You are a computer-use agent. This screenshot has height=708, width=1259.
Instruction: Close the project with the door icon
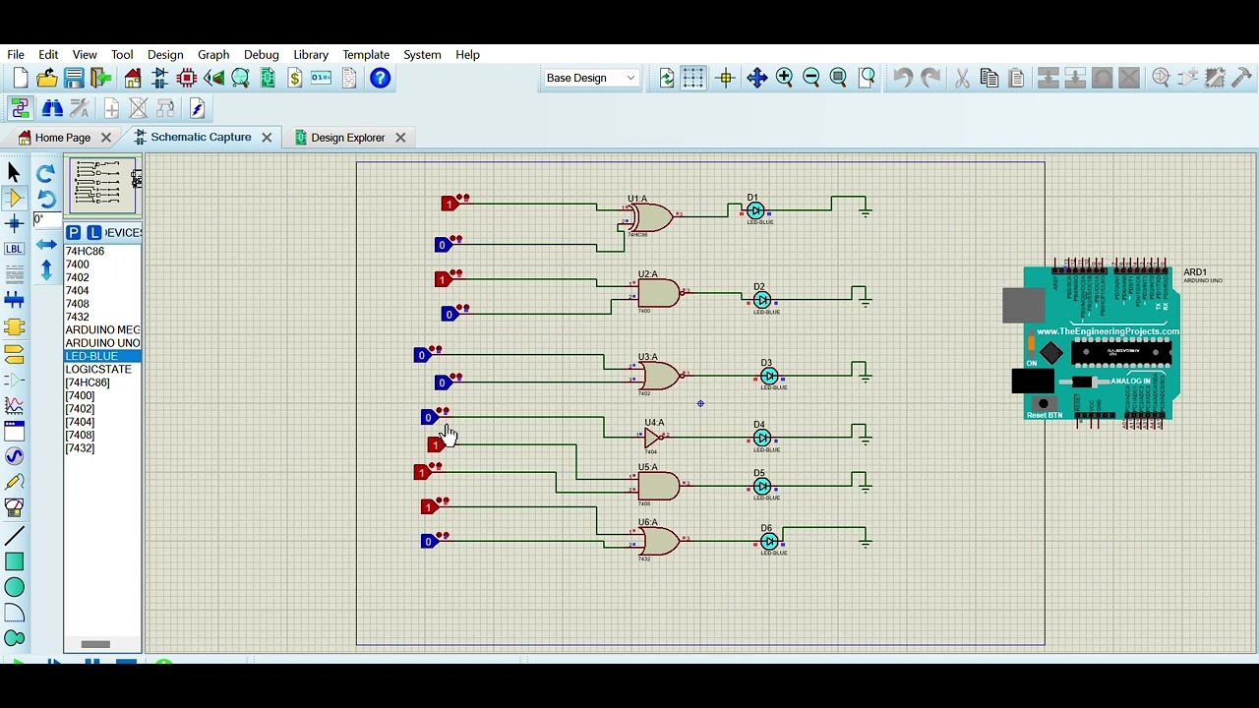click(x=100, y=78)
